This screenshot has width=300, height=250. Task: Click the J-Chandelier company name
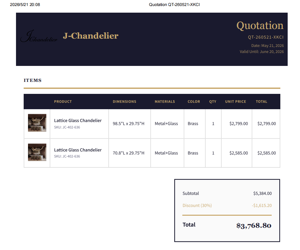point(91,36)
